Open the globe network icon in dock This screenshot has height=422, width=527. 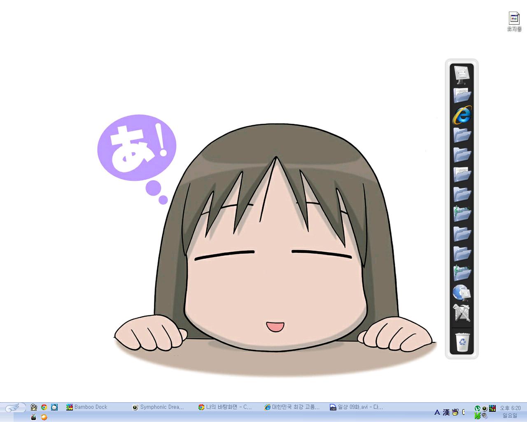(x=462, y=293)
